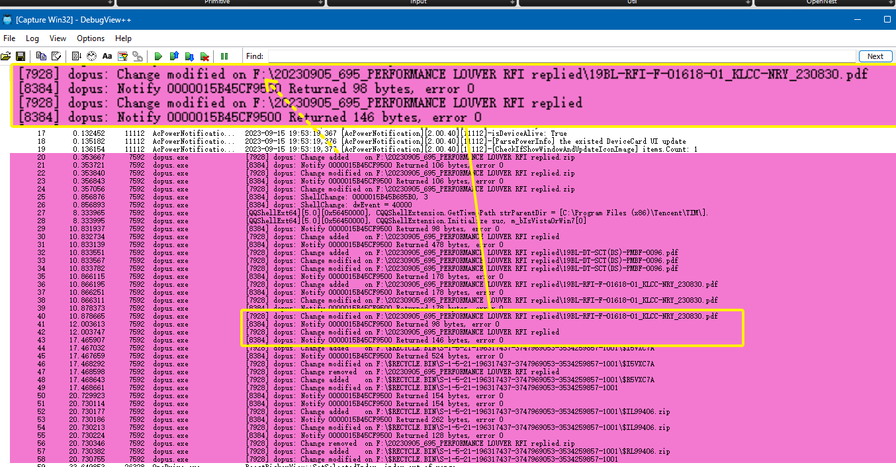This screenshot has width=896, height=467.
Task: Click the green icon with down arrow
Action: (189, 56)
